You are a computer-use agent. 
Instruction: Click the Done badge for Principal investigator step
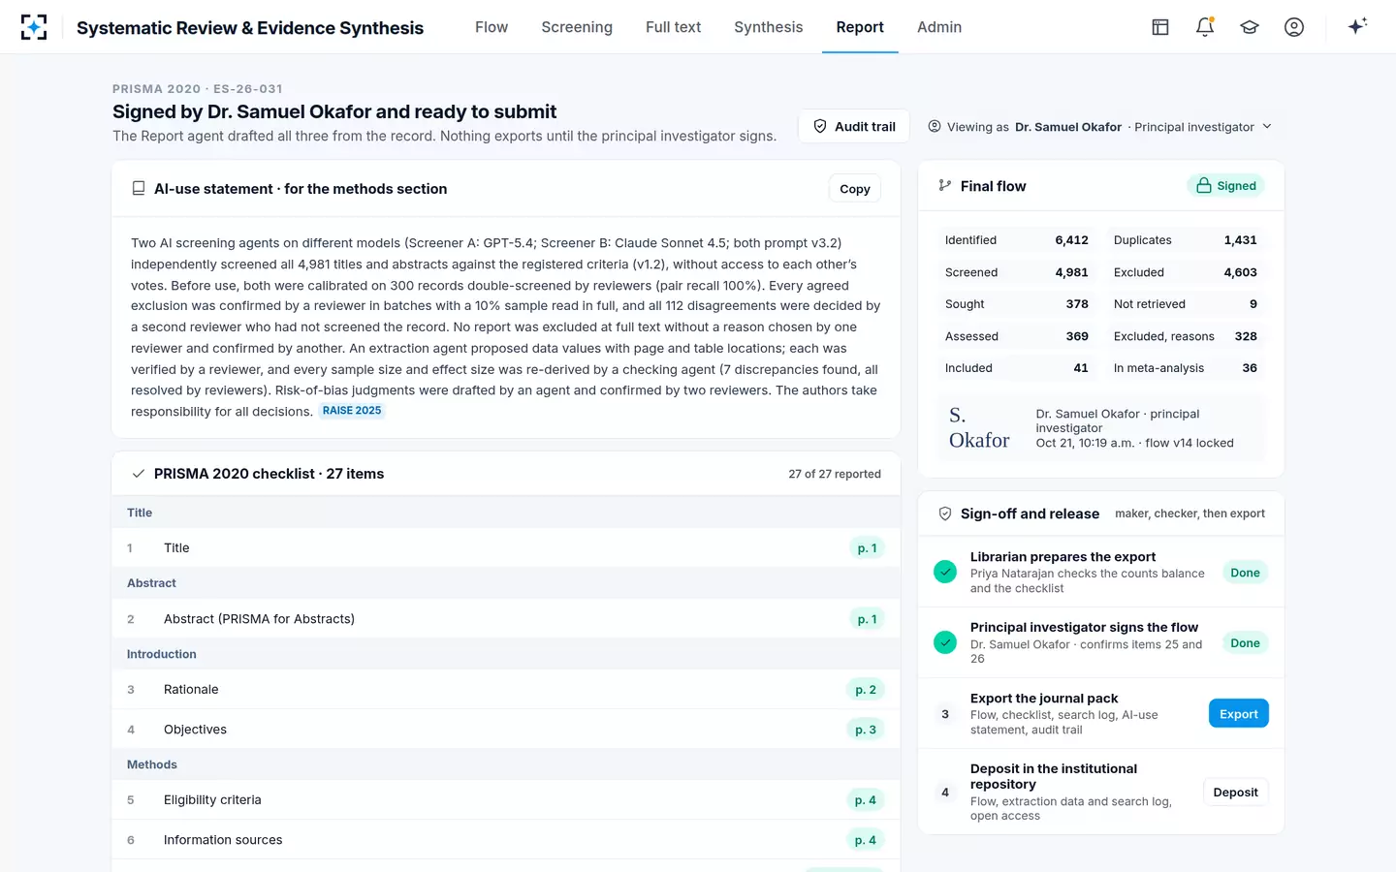1245,643
